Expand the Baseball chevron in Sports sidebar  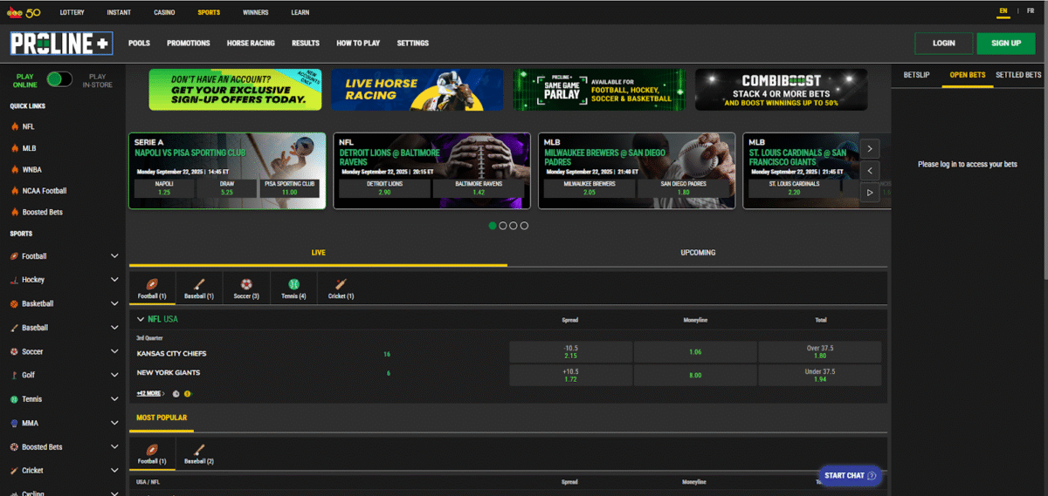(x=114, y=328)
